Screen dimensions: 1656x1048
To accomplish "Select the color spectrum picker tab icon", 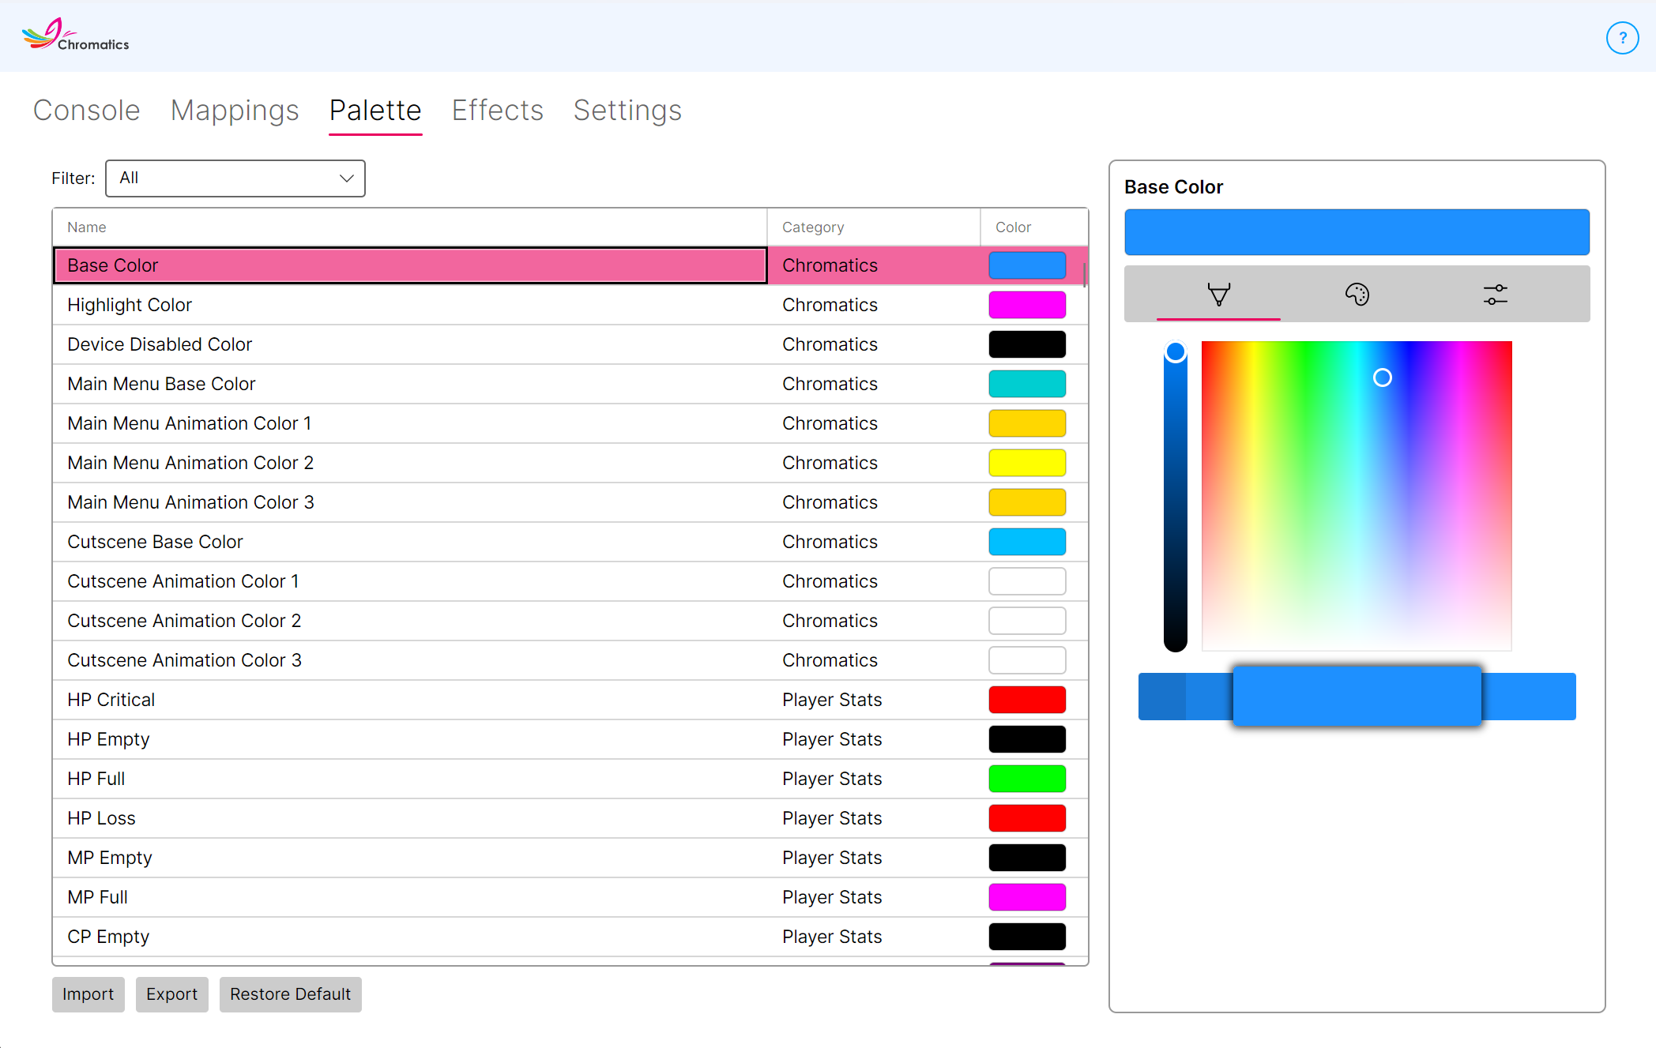I will 1218,295.
